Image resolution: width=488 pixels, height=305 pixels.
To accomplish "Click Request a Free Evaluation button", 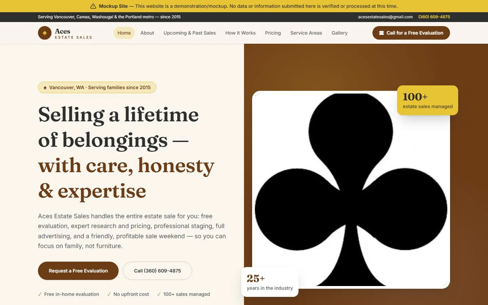I will [78, 271].
